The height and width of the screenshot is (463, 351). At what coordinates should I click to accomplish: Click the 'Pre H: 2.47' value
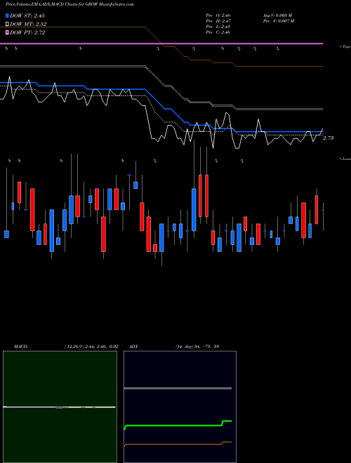click(218, 21)
